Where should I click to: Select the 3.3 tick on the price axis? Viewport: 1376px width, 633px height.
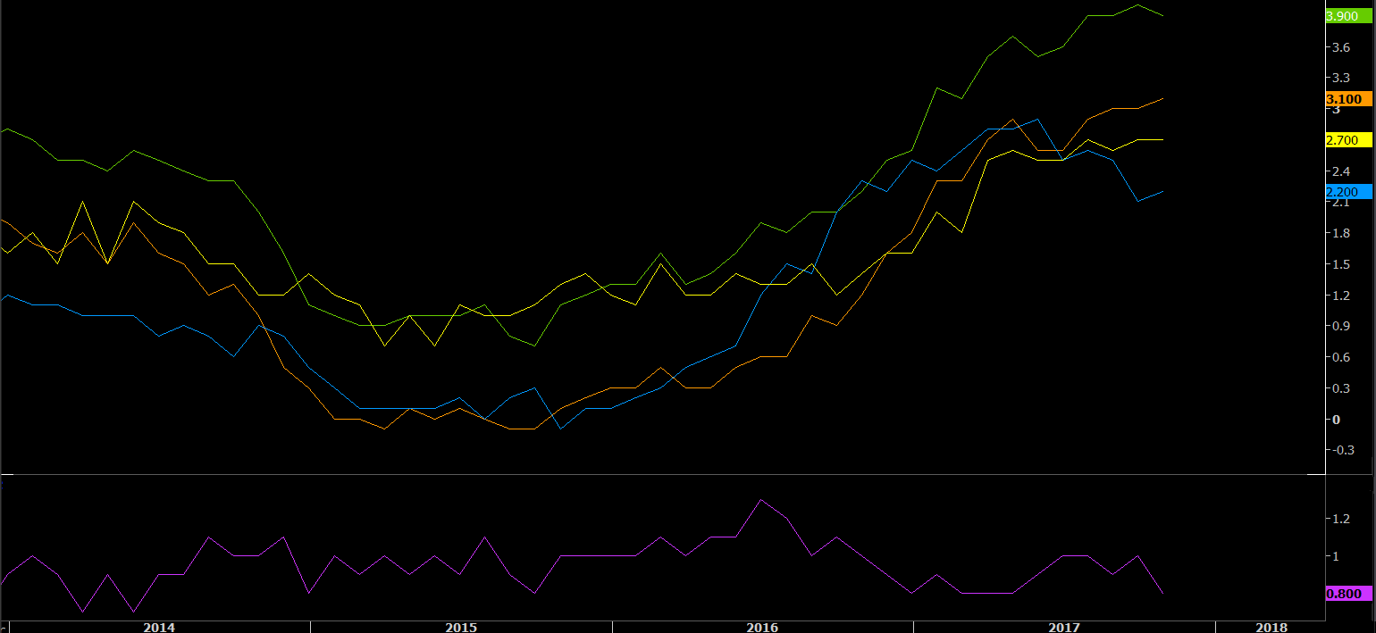click(1340, 79)
